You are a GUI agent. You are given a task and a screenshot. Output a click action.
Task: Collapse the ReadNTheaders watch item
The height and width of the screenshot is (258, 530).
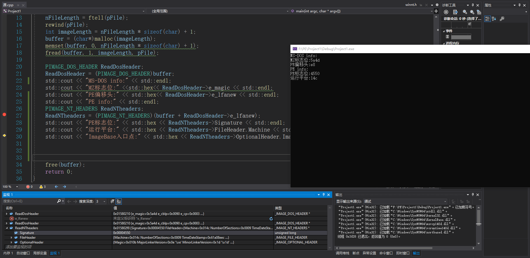7,228
